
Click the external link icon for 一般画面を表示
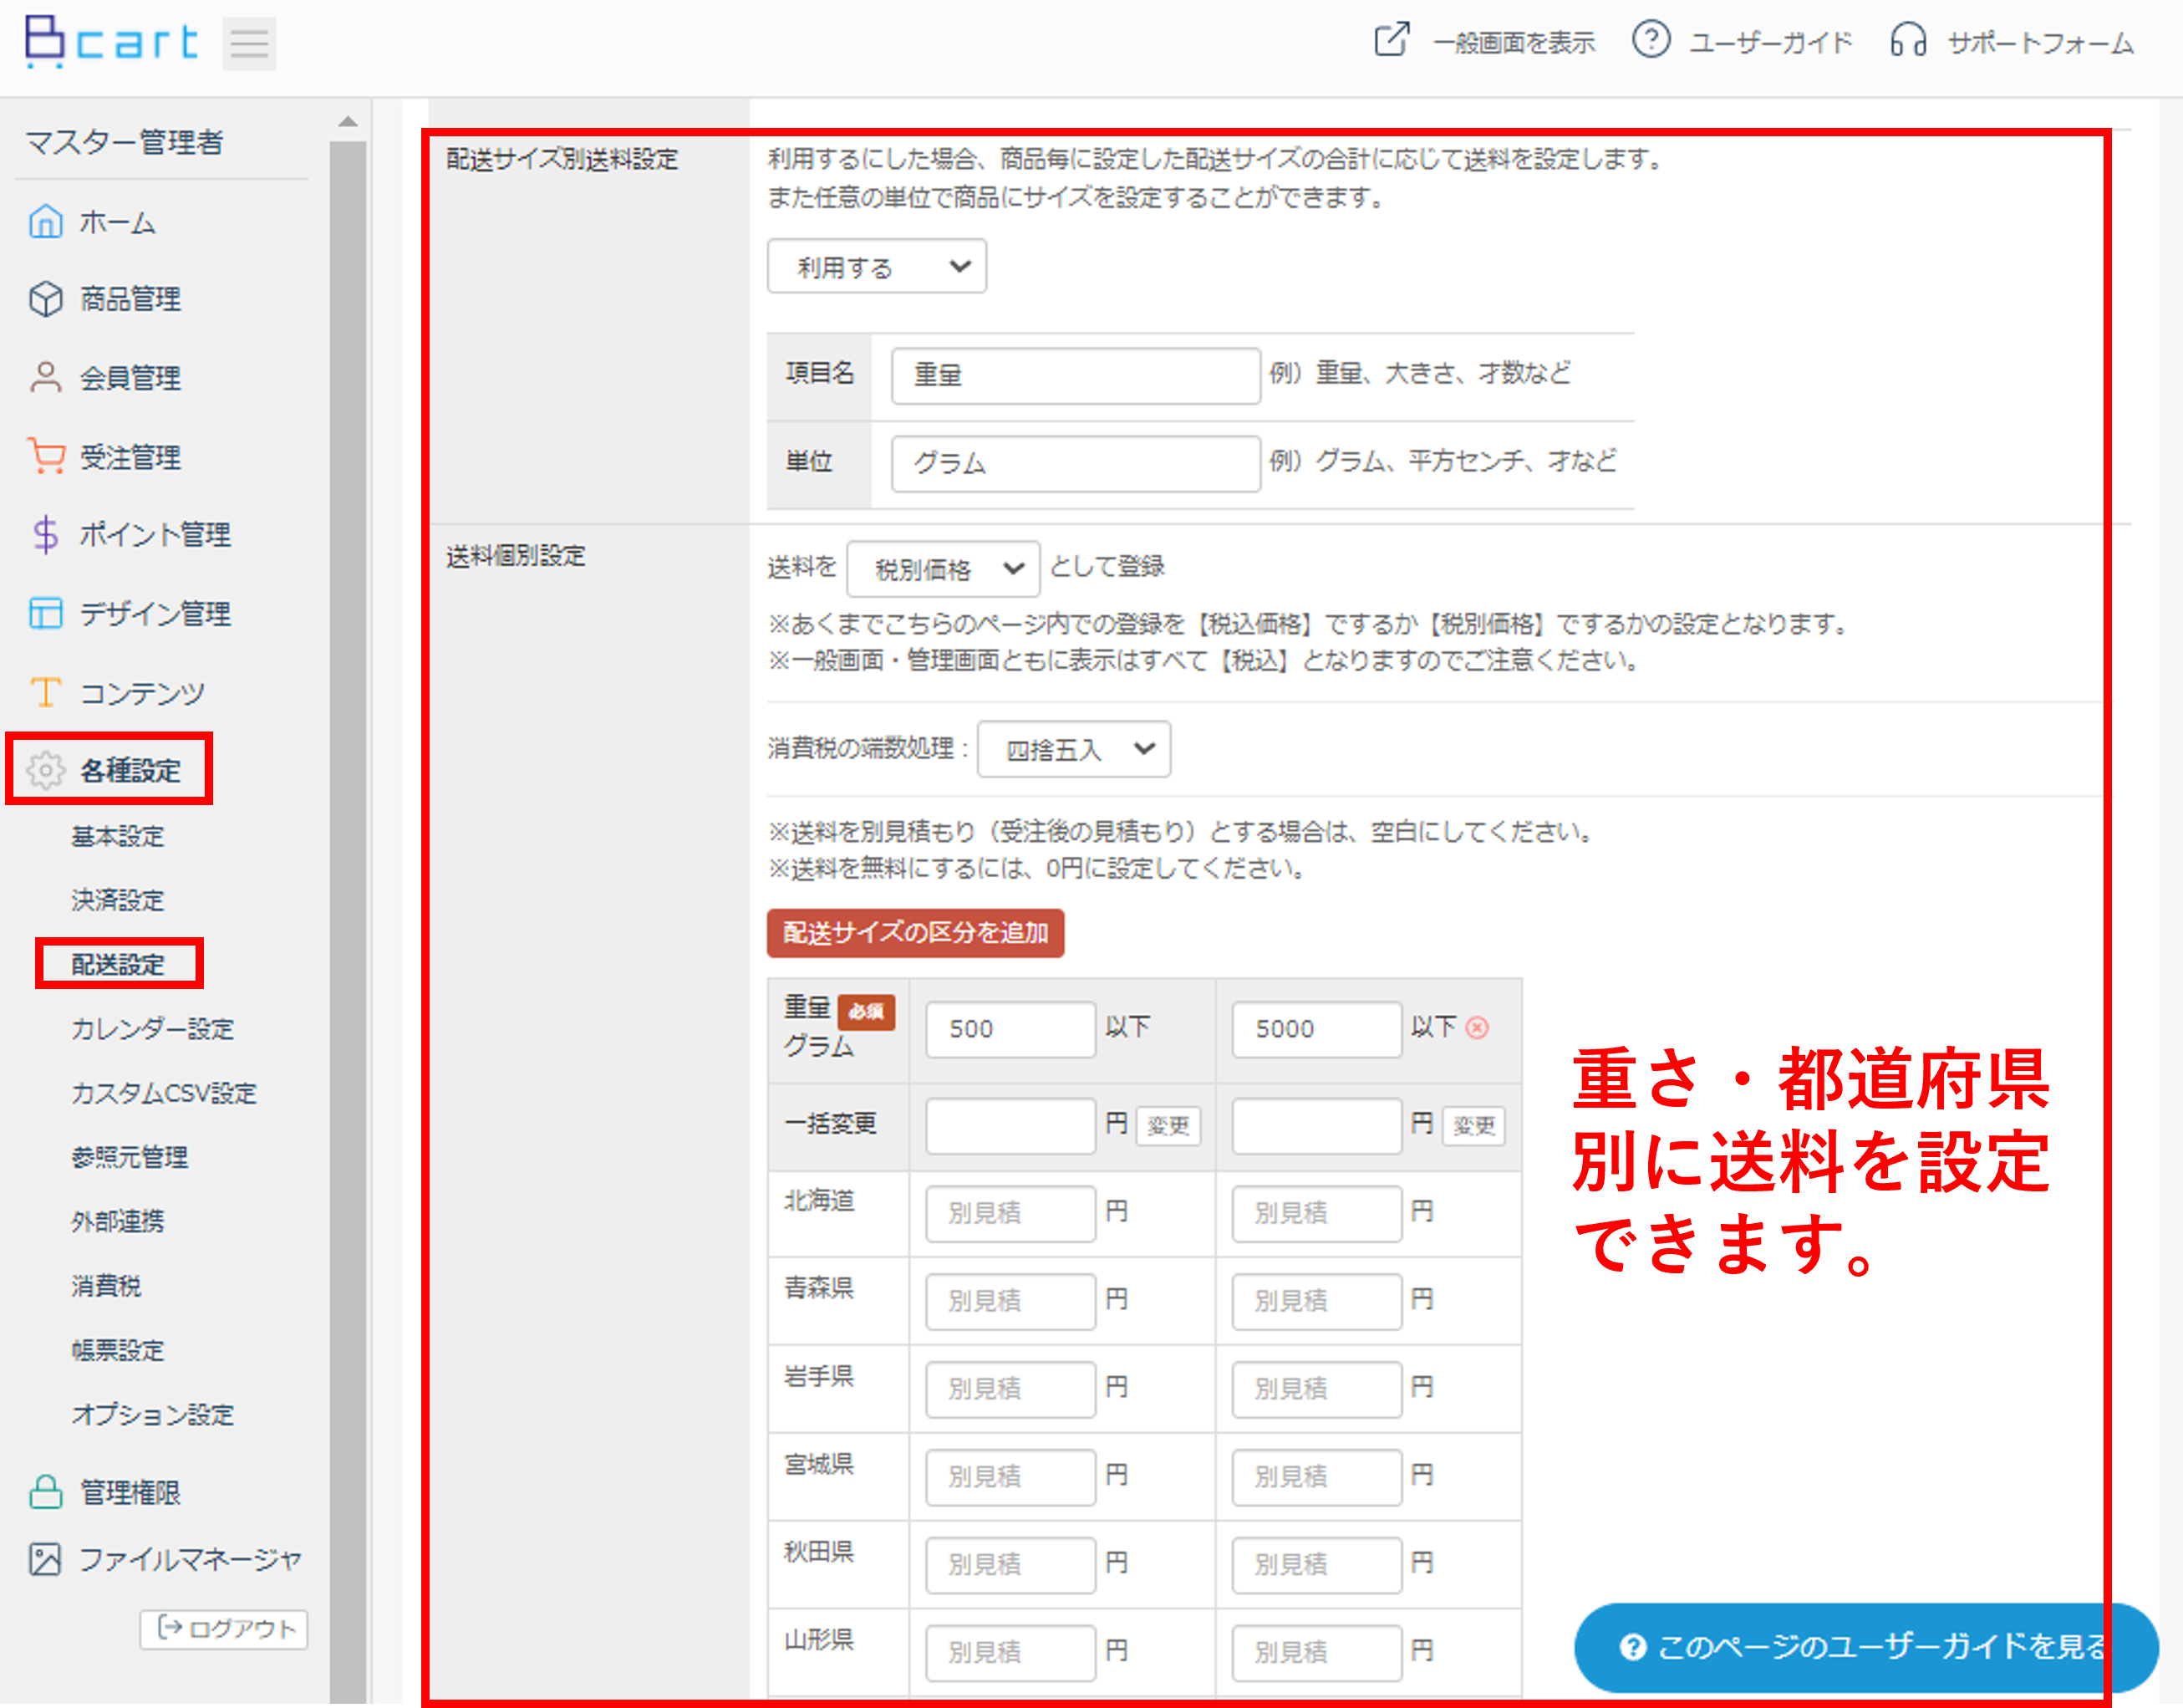[1392, 41]
